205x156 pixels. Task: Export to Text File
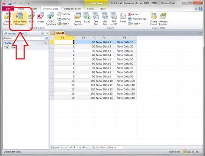click(x=96, y=19)
